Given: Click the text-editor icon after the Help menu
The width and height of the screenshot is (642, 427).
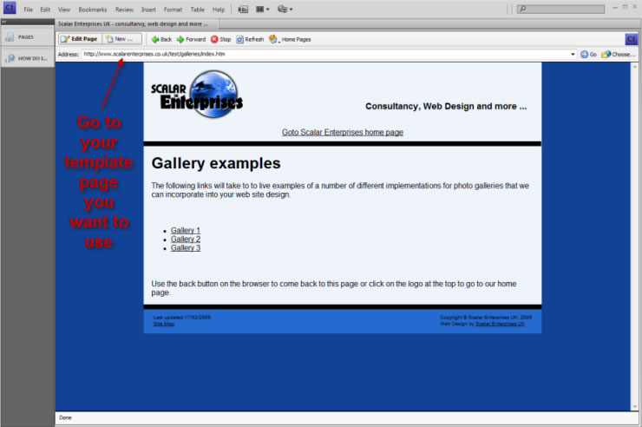Looking at the screenshot, I should 243,9.
